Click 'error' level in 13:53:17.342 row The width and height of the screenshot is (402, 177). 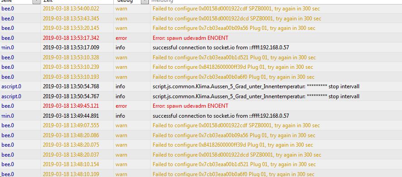pyautogui.click(x=121, y=38)
